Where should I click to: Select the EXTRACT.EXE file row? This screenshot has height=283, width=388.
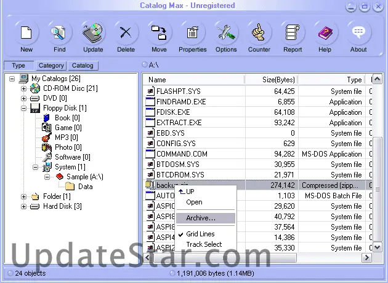click(257, 123)
